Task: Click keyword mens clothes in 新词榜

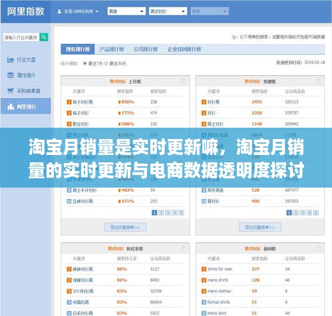Action: pyautogui.click(x=219, y=291)
